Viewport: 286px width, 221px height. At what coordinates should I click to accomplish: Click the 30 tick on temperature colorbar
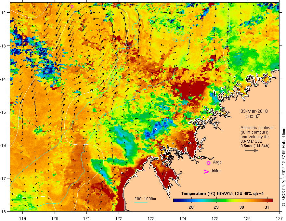click(x=241, y=207)
